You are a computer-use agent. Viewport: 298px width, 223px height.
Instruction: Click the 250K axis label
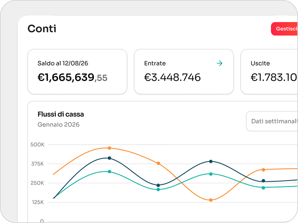(37, 183)
